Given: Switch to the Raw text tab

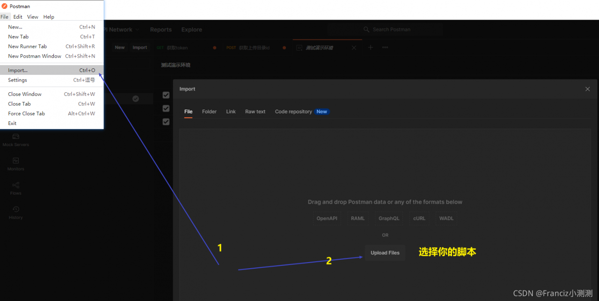Looking at the screenshot, I should (x=255, y=111).
